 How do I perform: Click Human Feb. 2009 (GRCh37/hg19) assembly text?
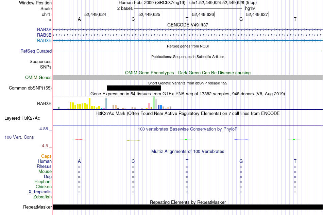coord(152,3)
